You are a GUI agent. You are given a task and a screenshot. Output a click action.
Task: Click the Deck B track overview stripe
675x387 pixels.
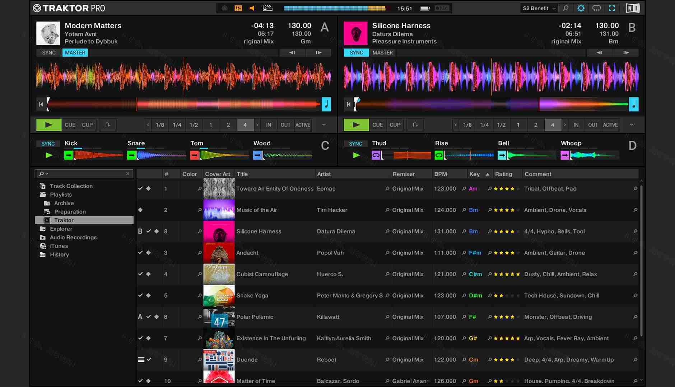click(491, 104)
